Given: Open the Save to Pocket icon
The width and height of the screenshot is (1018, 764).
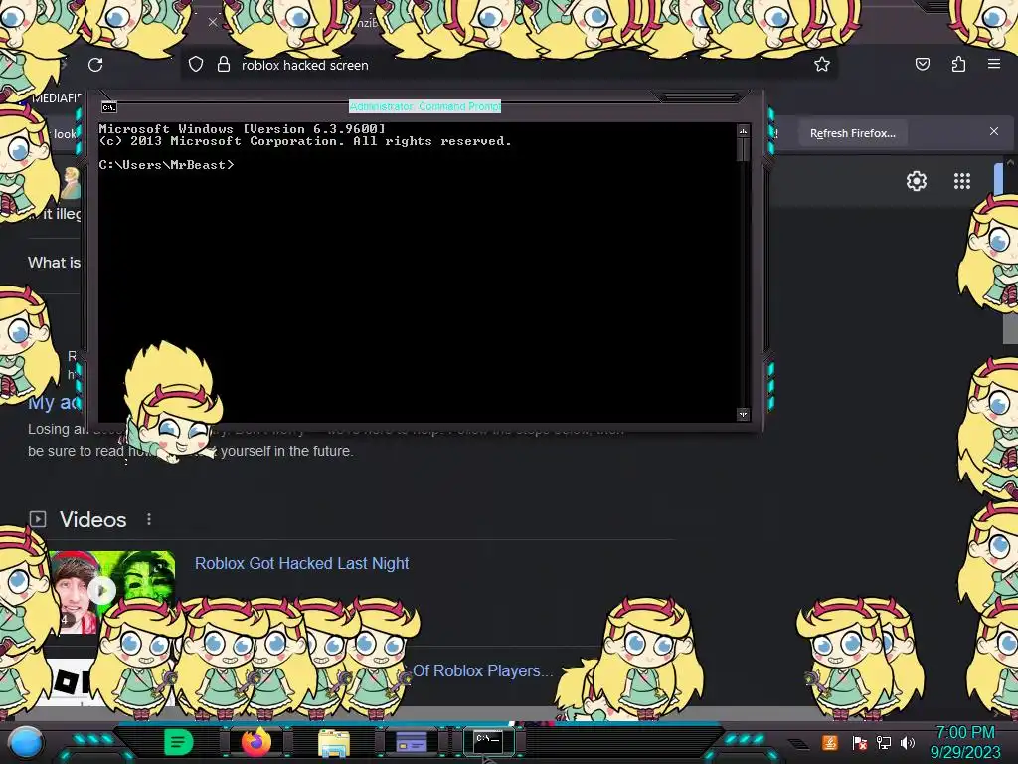Looking at the screenshot, I should [922, 64].
